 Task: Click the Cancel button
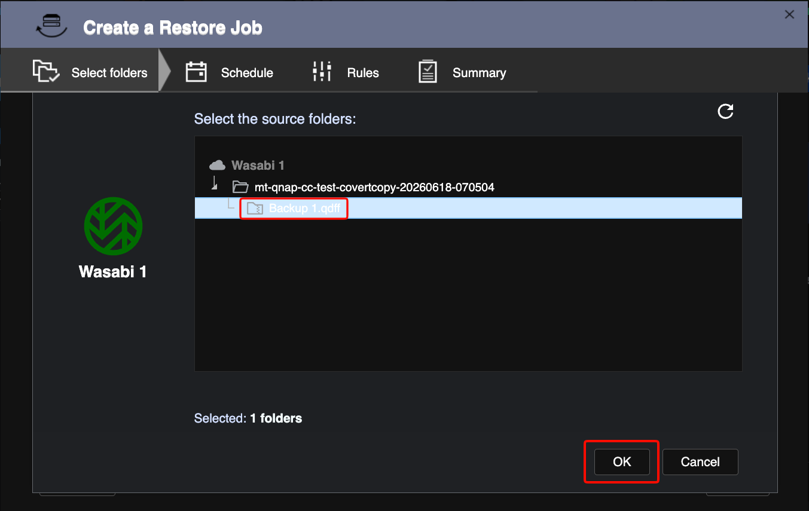[x=700, y=461]
